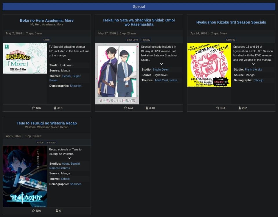Select the Comedy genre tag
This screenshot has height=217, width=278.
pos(231,40)
